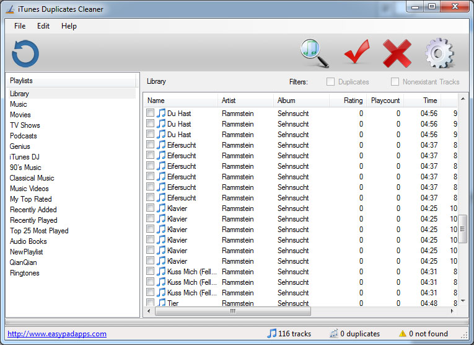
Task: Click the blue refresh arrow icon
Action: click(25, 53)
